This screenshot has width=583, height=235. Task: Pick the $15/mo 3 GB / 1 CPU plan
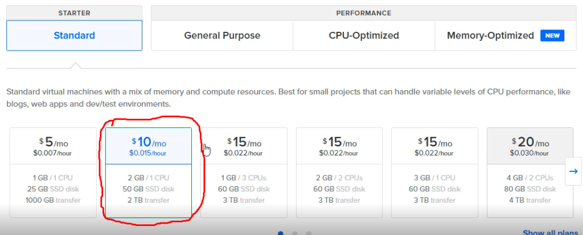pyautogui.click(x=434, y=173)
